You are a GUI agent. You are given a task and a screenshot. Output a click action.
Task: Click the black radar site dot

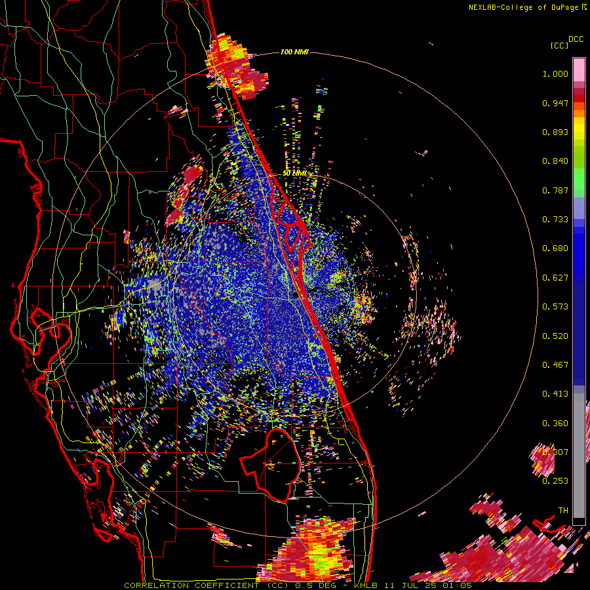(x=295, y=296)
